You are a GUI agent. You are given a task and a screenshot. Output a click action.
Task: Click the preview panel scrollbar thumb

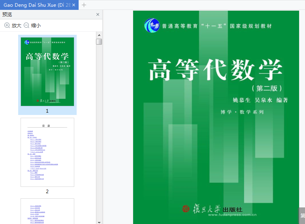point(99,41)
